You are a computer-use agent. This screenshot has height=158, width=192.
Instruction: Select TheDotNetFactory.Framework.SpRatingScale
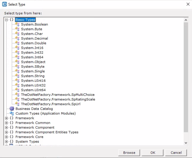pos(58,99)
